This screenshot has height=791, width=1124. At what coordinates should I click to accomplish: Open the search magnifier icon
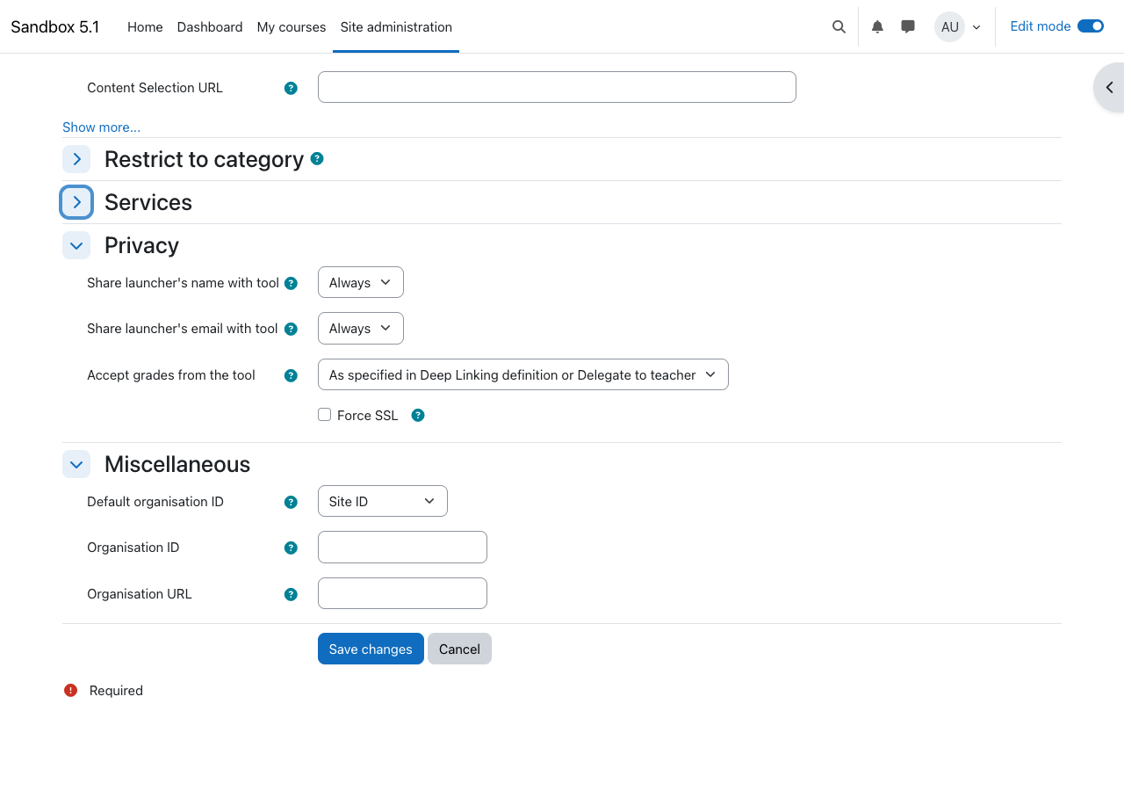pos(839,26)
